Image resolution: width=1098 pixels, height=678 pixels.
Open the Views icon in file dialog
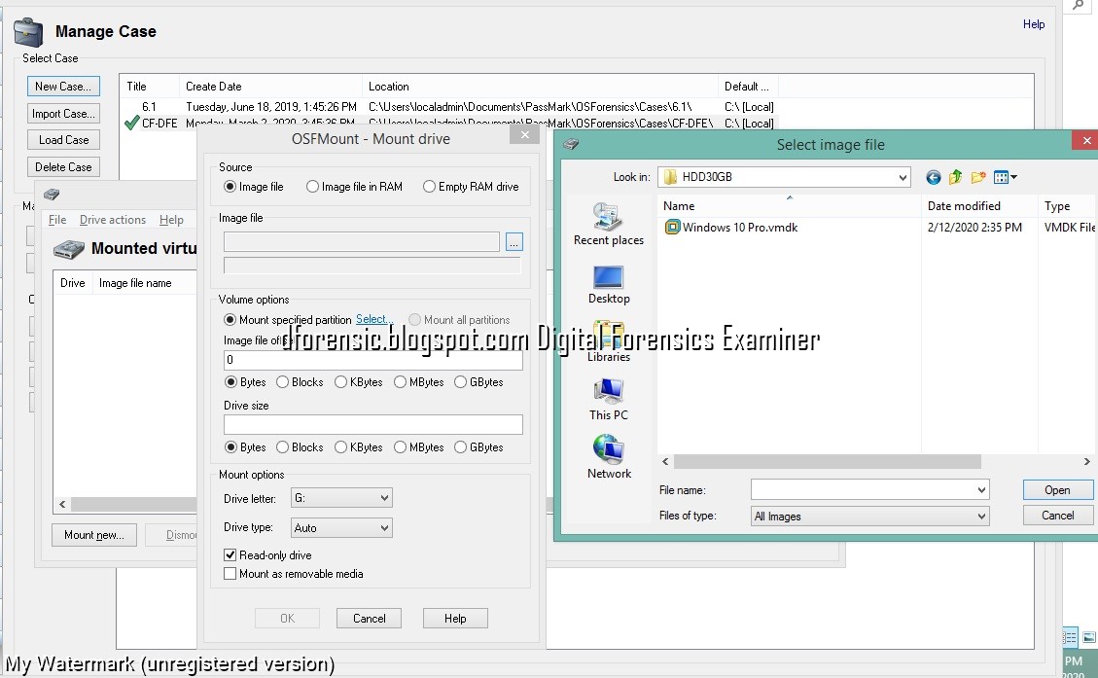click(1003, 177)
